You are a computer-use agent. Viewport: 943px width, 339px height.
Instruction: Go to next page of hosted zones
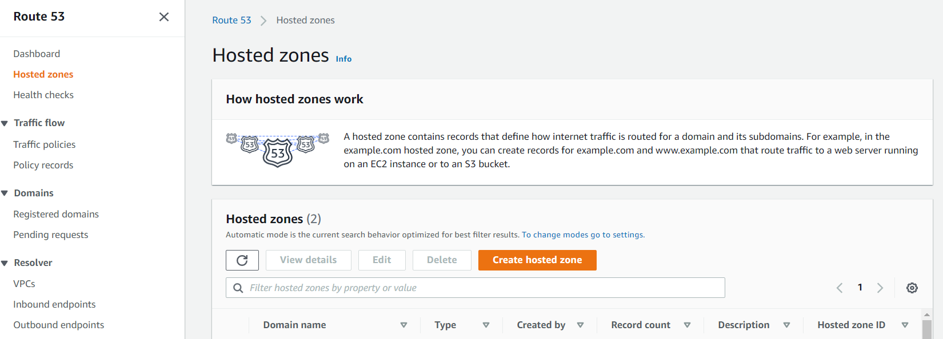[x=880, y=288]
